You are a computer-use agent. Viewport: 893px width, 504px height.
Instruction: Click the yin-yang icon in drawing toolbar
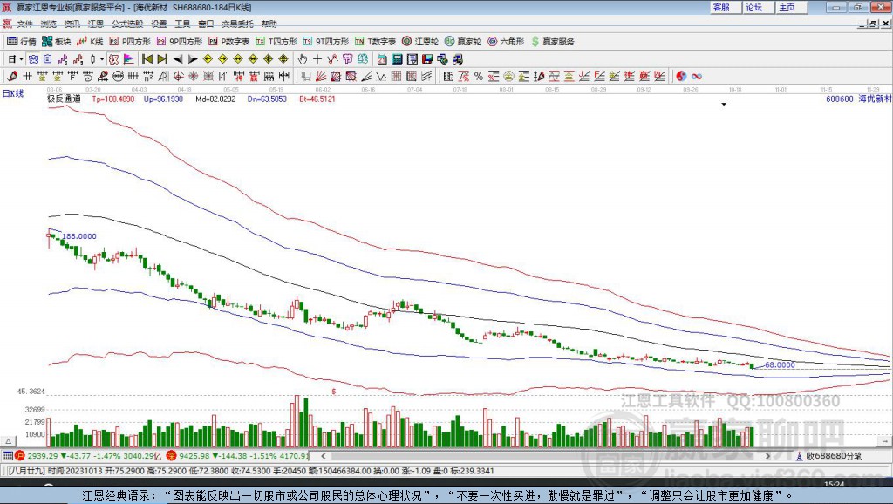tap(681, 77)
